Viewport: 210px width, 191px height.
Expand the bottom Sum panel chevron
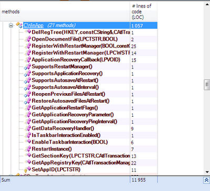click(206, 180)
